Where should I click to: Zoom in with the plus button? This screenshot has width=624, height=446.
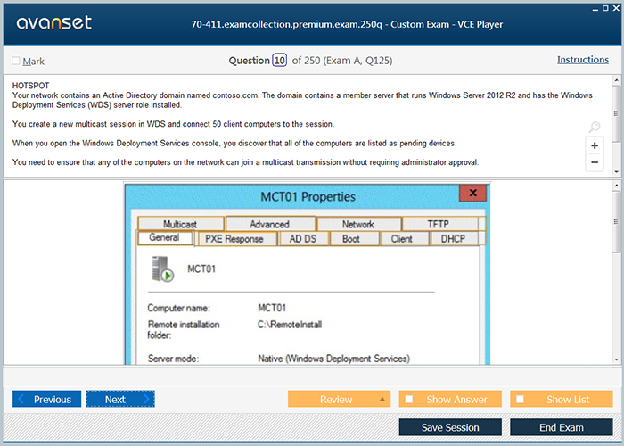click(595, 145)
